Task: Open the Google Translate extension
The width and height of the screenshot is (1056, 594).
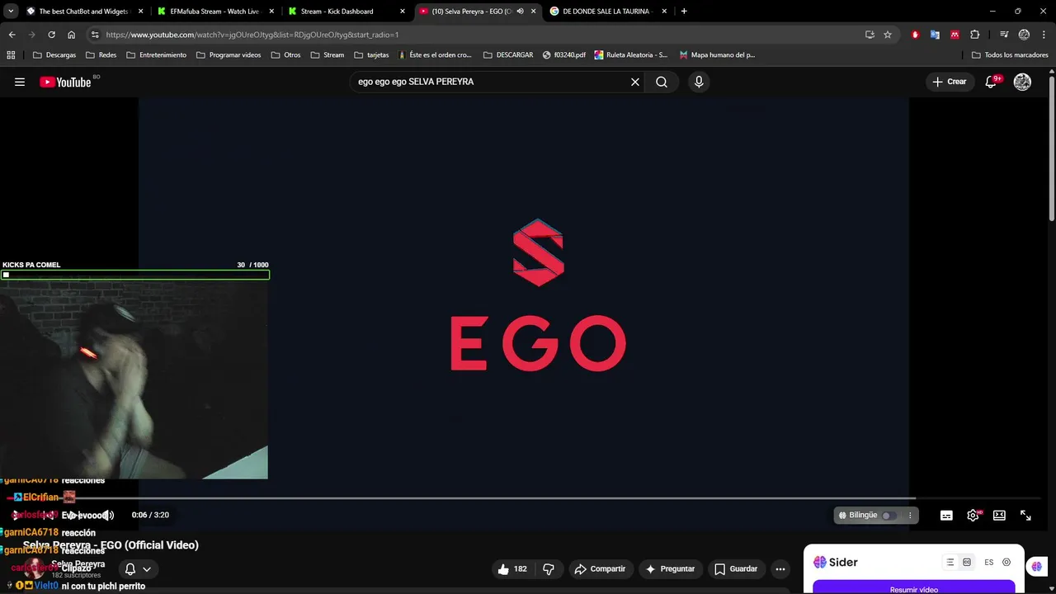Action: [935, 35]
